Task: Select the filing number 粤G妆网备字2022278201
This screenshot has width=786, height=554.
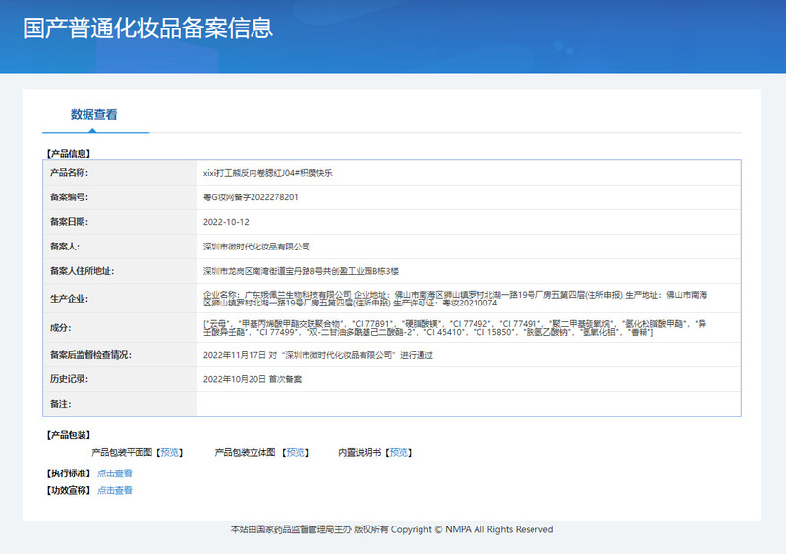Action: click(x=251, y=197)
